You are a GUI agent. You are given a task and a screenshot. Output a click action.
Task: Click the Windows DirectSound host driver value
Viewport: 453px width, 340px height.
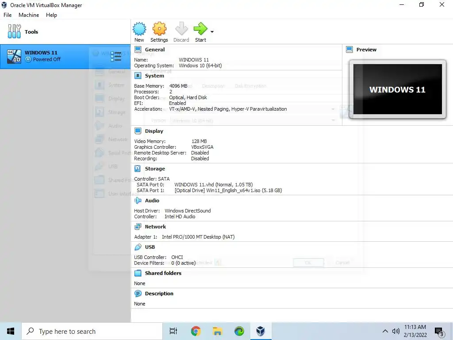pos(188,211)
